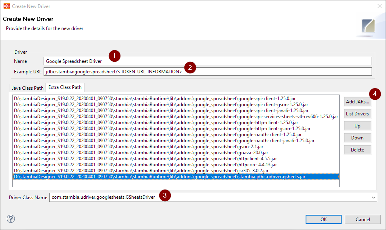Switch to the Java Class Path tab

pos(28,88)
